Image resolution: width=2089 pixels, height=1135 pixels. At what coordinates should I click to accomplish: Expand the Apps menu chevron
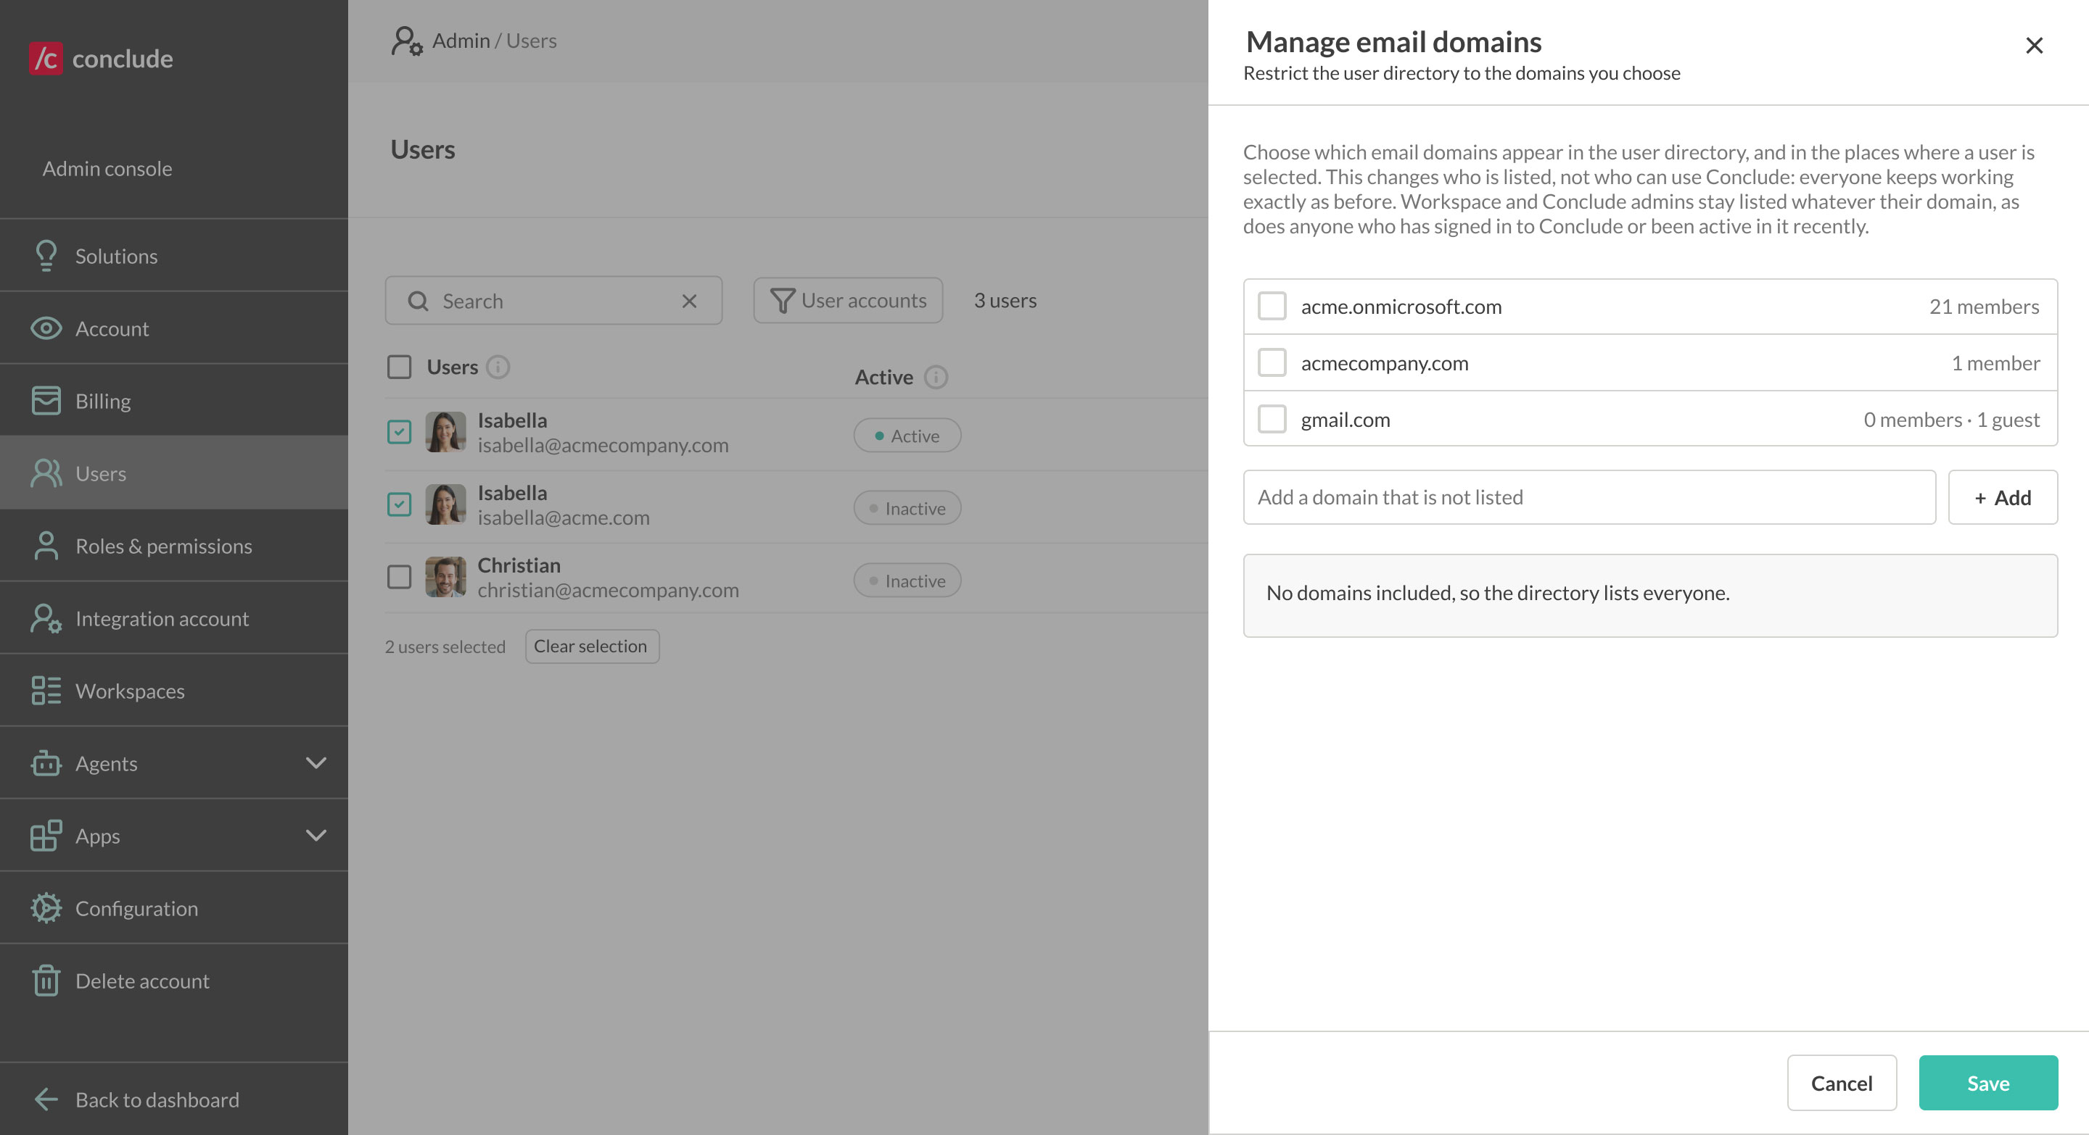[316, 835]
